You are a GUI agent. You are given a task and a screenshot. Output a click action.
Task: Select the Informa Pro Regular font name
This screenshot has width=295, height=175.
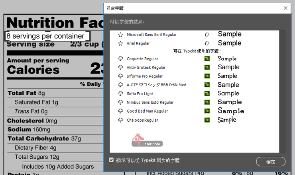[145, 76]
